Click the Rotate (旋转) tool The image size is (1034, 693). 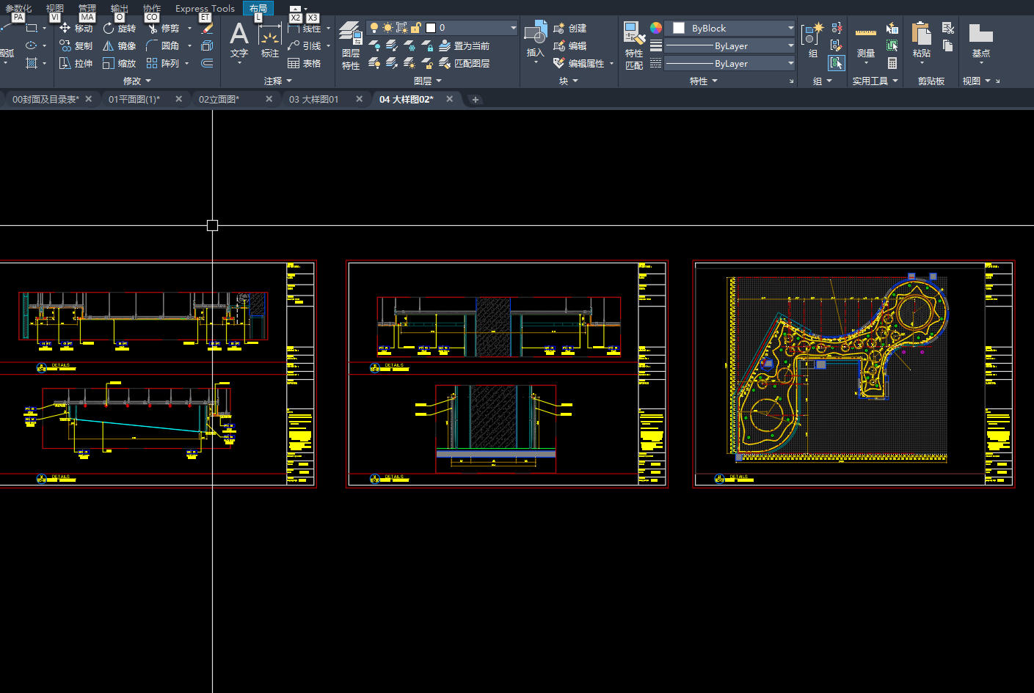pos(119,29)
